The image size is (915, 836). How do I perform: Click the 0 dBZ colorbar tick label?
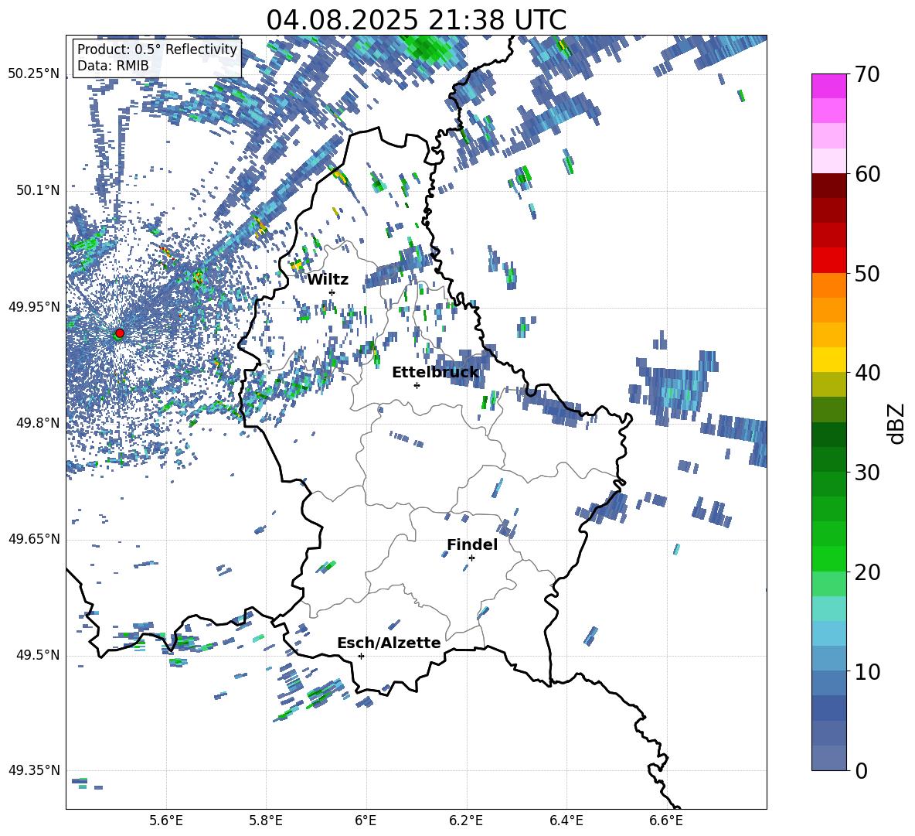coord(860,770)
